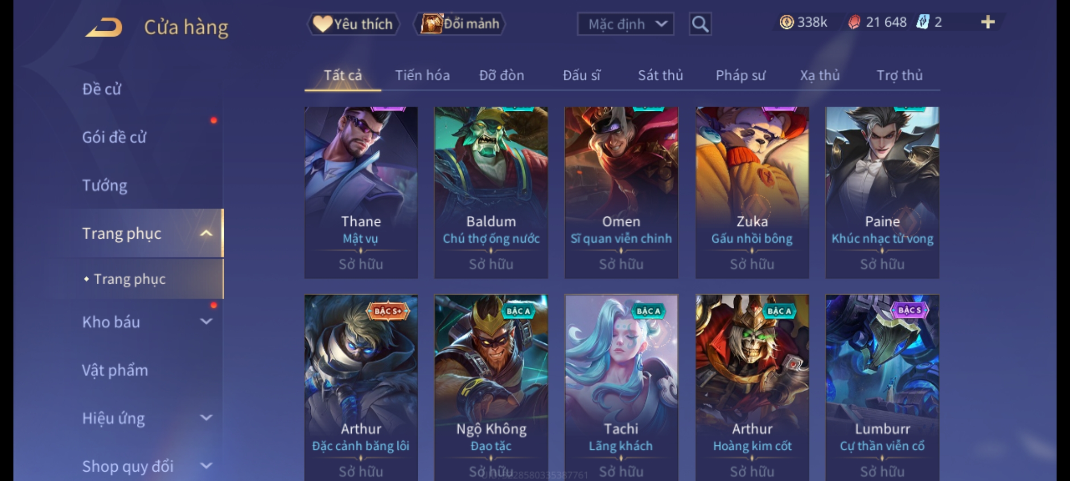The height and width of the screenshot is (481, 1070).
Task: Open Gói đề cử in sidebar
Action: [x=114, y=137]
